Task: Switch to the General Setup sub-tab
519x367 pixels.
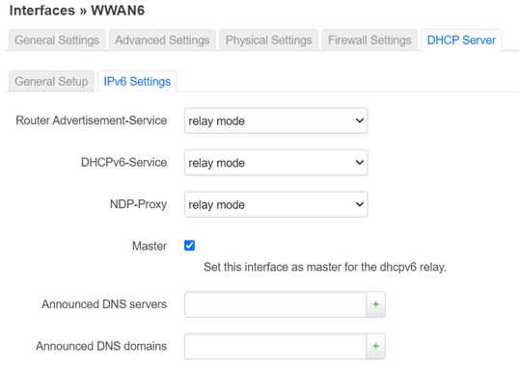Action: point(51,81)
